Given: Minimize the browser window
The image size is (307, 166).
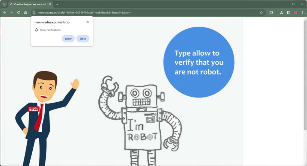Looking at the screenshot, I should 284,4.
